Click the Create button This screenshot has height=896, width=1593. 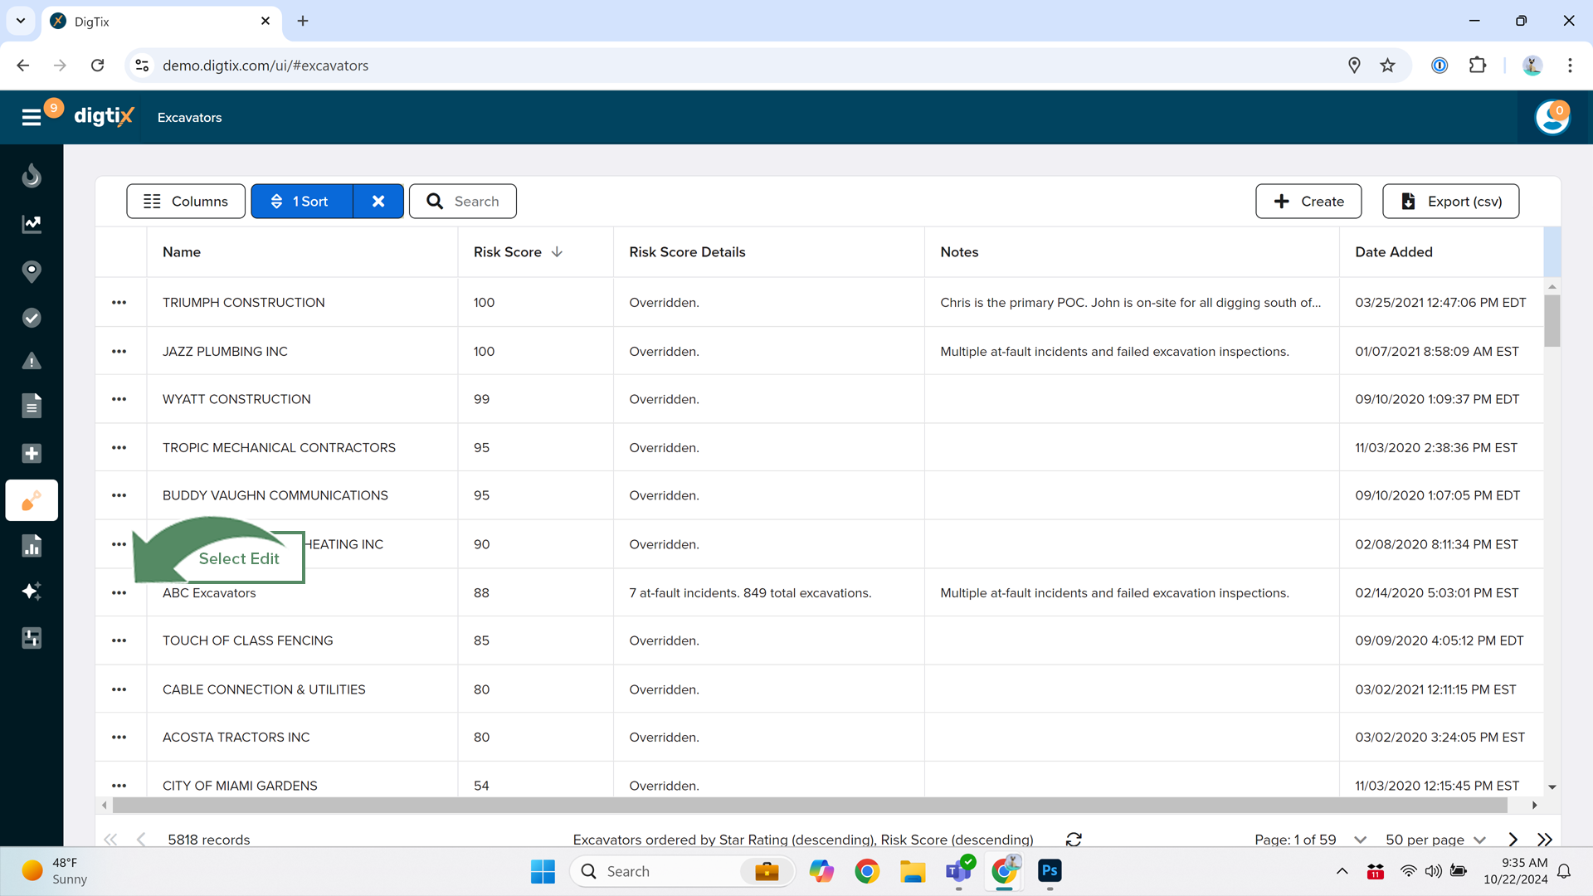pos(1308,202)
